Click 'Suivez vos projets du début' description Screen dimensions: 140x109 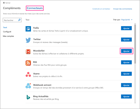click(48, 77)
